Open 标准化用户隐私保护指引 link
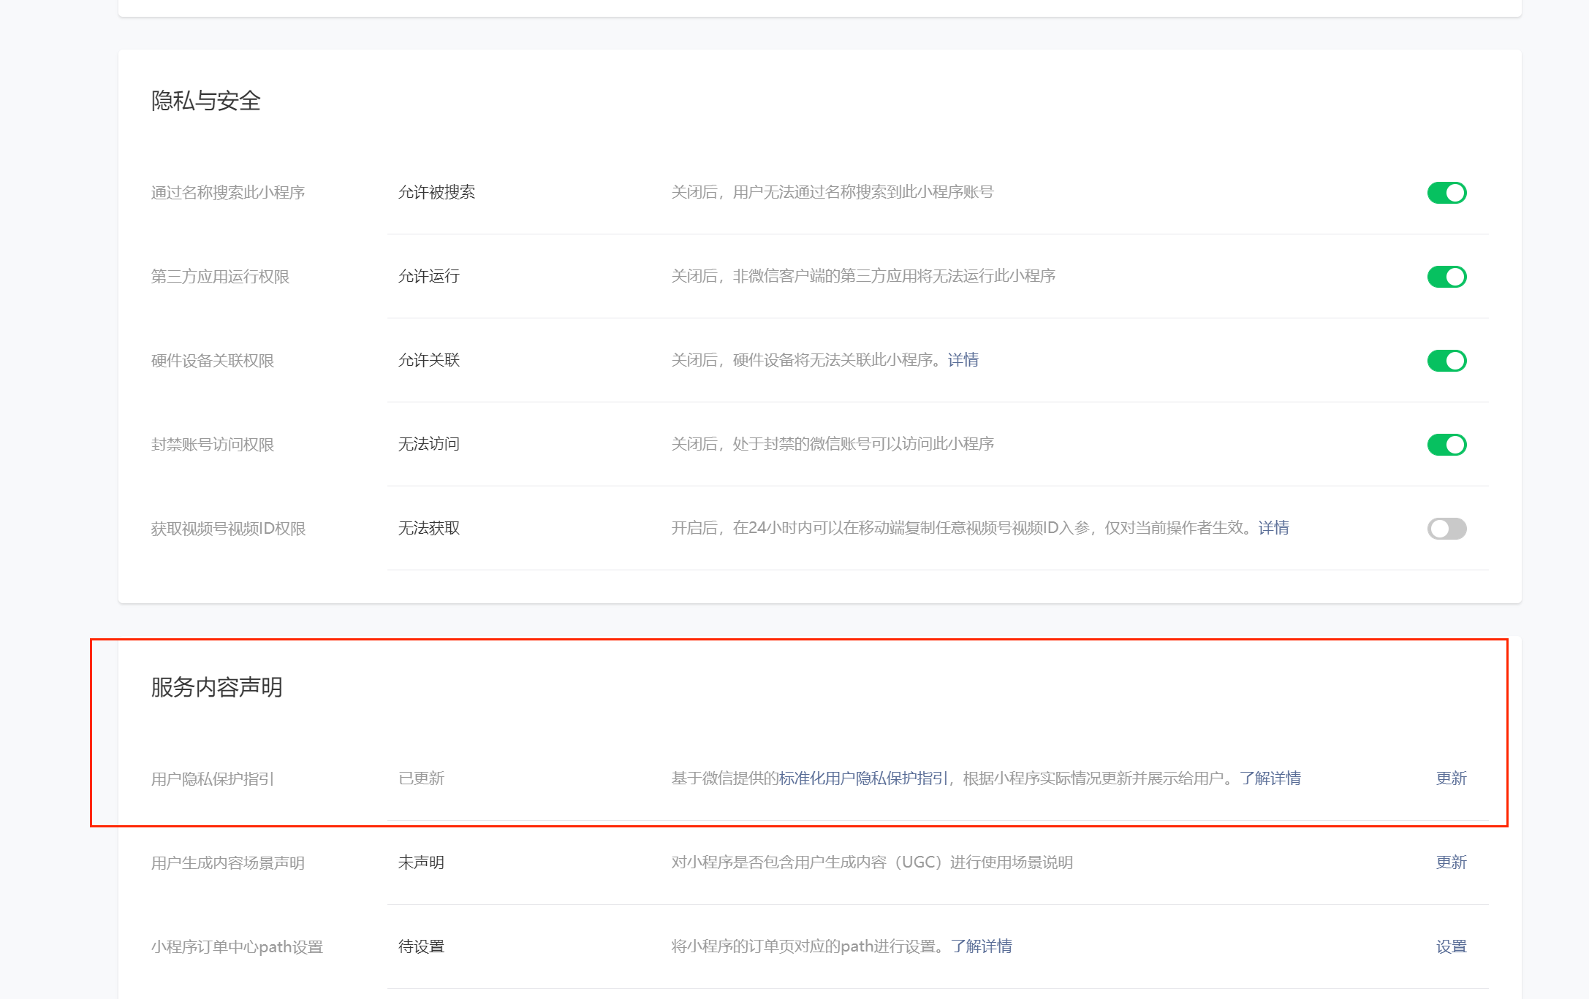1589x999 pixels. (863, 778)
